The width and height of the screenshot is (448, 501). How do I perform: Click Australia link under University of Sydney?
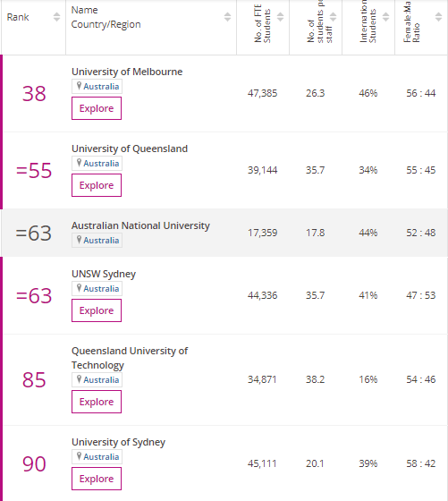(x=101, y=457)
